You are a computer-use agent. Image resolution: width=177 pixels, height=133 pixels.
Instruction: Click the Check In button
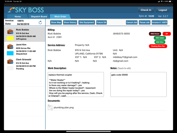point(146,10)
